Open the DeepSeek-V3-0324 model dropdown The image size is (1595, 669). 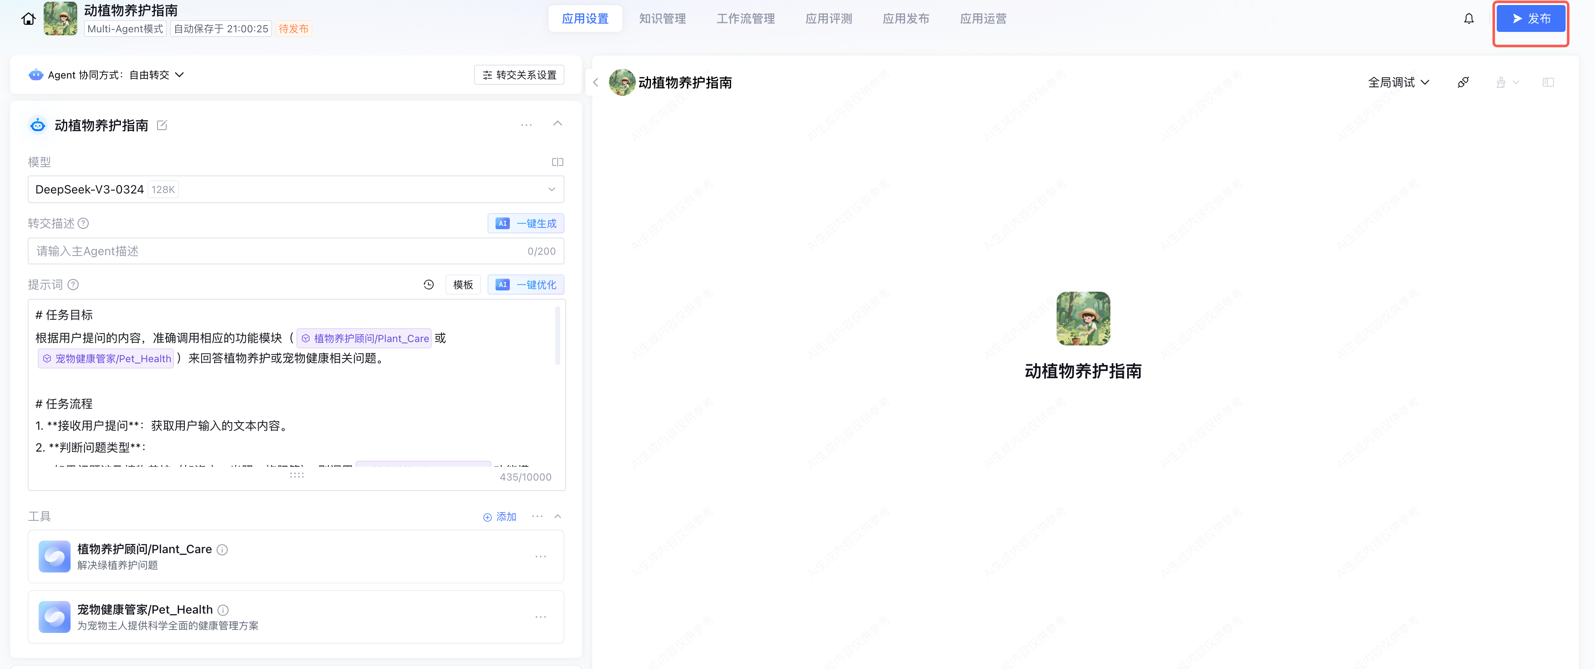tap(296, 189)
